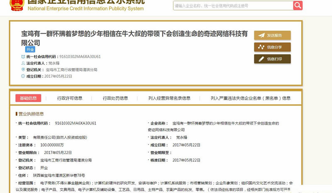Open the 信息分享 button

tap(272, 47)
